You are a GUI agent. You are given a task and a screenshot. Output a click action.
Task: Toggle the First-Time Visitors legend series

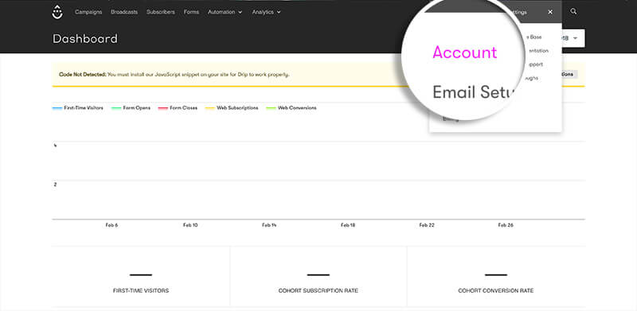pyautogui.click(x=77, y=108)
